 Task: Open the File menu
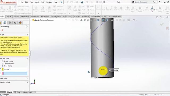tap(22, 2)
